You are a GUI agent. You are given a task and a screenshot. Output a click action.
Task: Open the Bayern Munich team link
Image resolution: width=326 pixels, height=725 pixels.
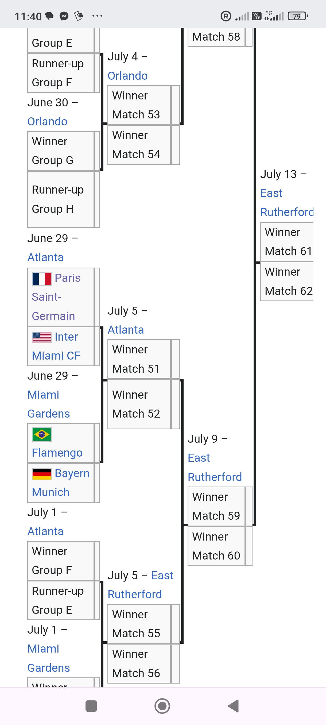pyautogui.click(x=60, y=483)
